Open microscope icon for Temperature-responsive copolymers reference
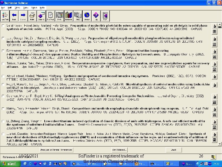Screen dimensions: 222x167 point(215,64)
